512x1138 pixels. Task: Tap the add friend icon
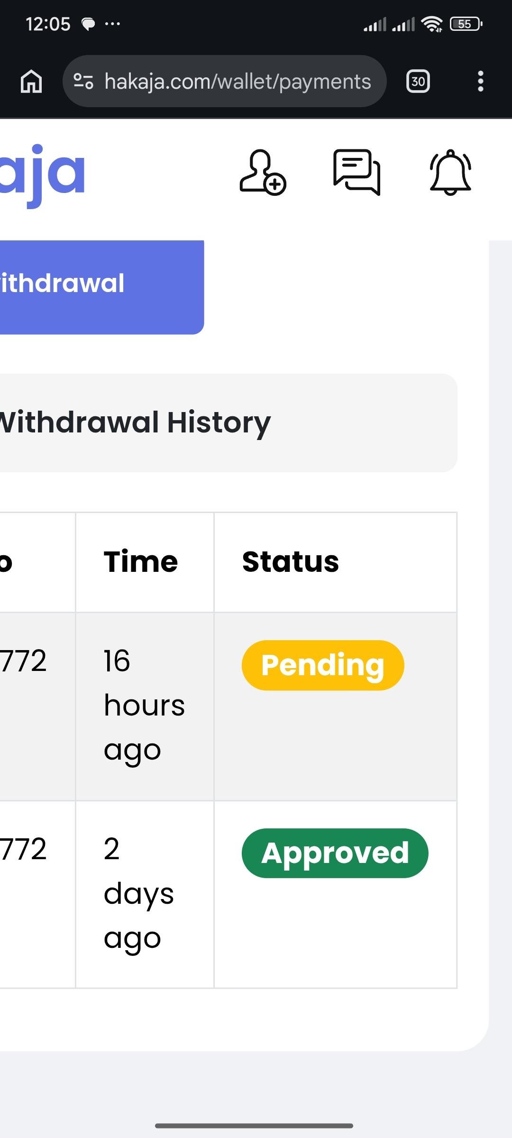[262, 173]
